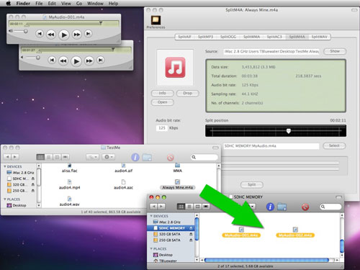The height and width of the screenshot is (270, 360).
Task: Click Delete icon in TestMe window toolbar
Action: pyautogui.click(x=170, y=158)
